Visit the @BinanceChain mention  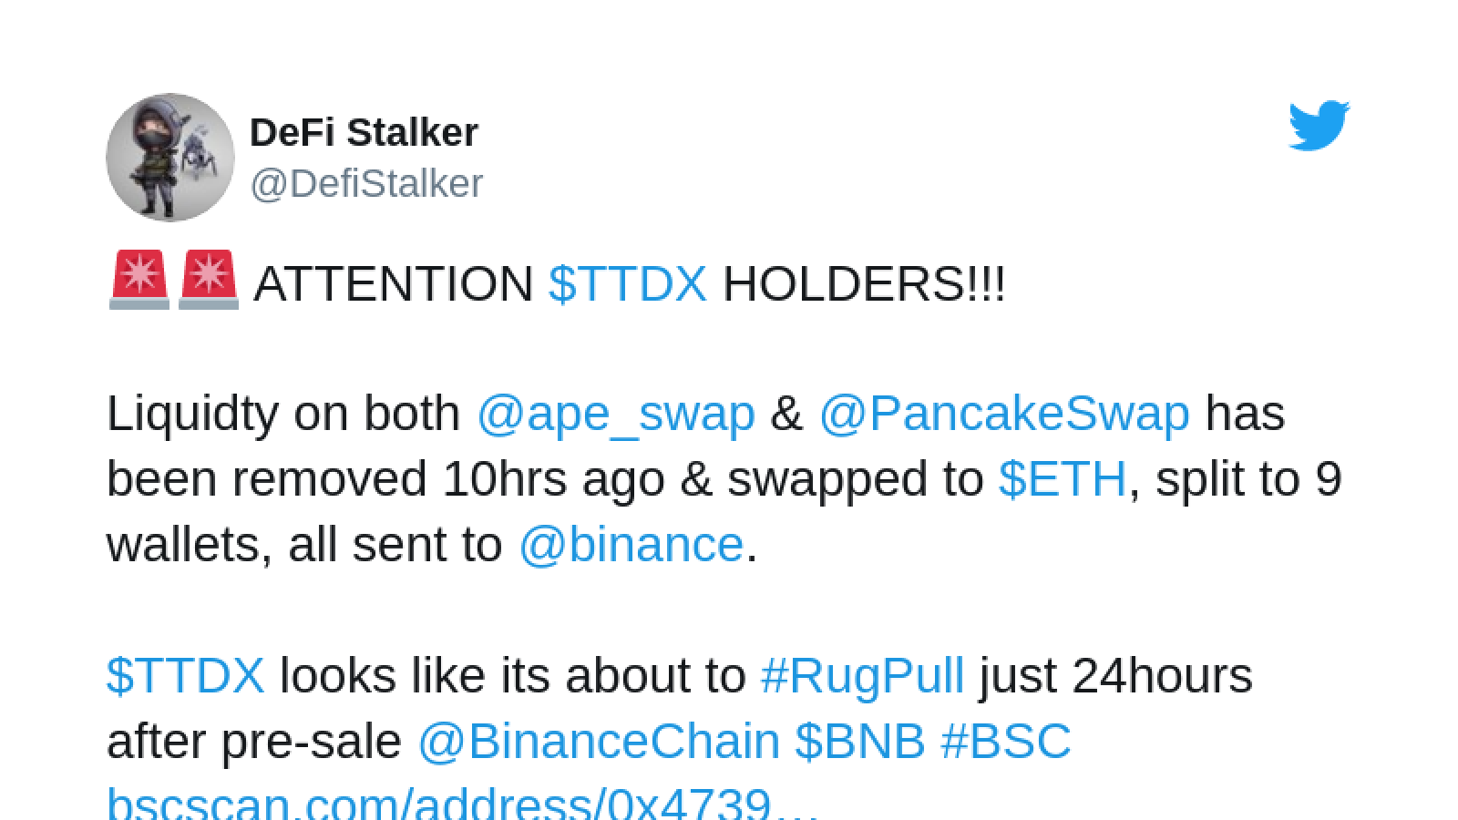[599, 742]
